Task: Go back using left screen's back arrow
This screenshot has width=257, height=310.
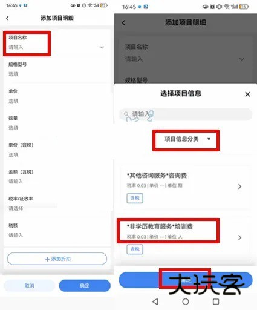Action: pyautogui.click(x=7, y=18)
